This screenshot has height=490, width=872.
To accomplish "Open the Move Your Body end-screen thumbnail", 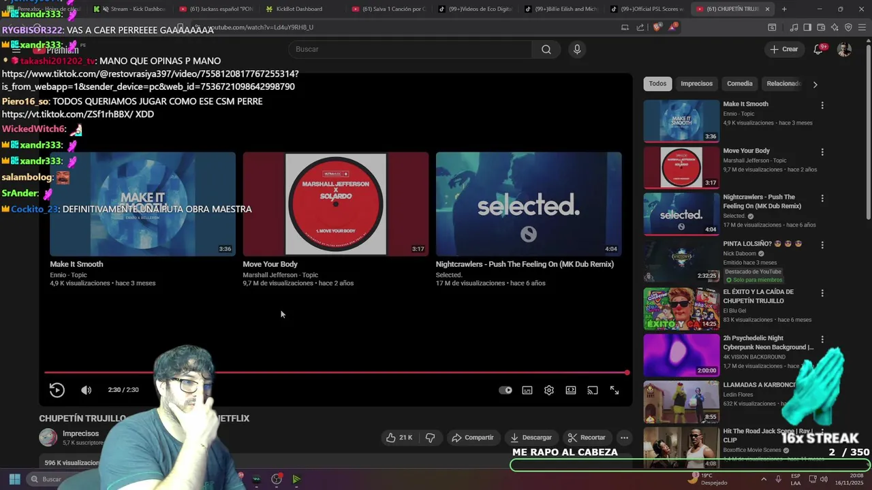I will (336, 204).
